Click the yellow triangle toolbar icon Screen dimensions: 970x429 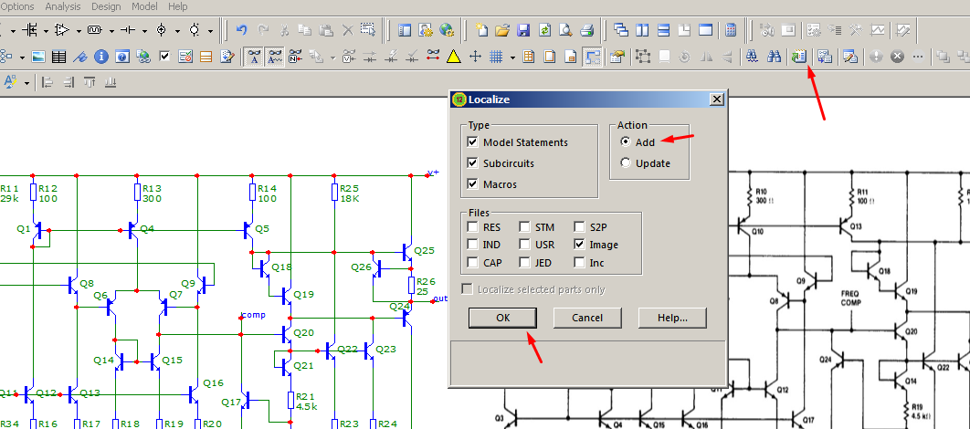click(453, 57)
